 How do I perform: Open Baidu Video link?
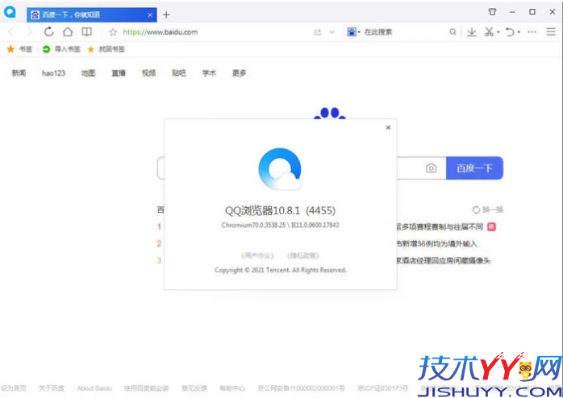pyautogui.click(x=148, y=73)
